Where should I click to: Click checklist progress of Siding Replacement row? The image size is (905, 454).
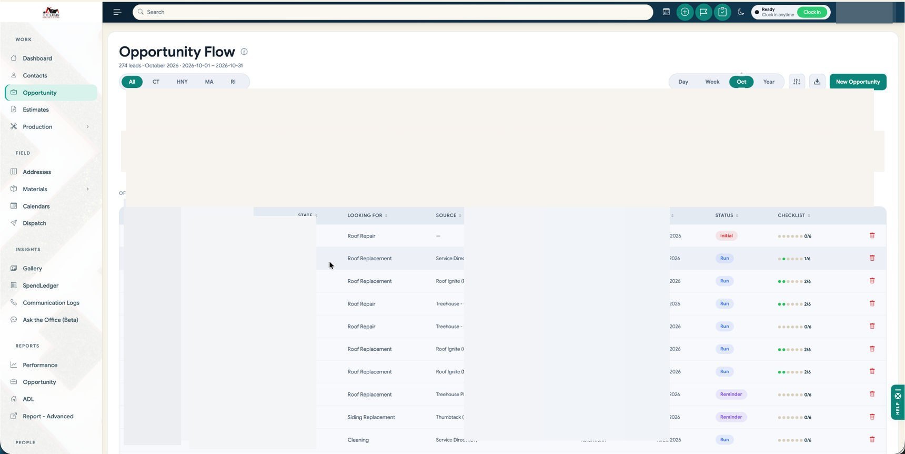[795, 417]
